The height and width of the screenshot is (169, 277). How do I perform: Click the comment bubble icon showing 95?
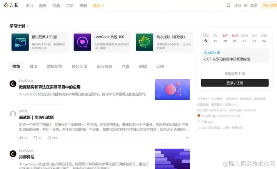(x=35, y=138)
